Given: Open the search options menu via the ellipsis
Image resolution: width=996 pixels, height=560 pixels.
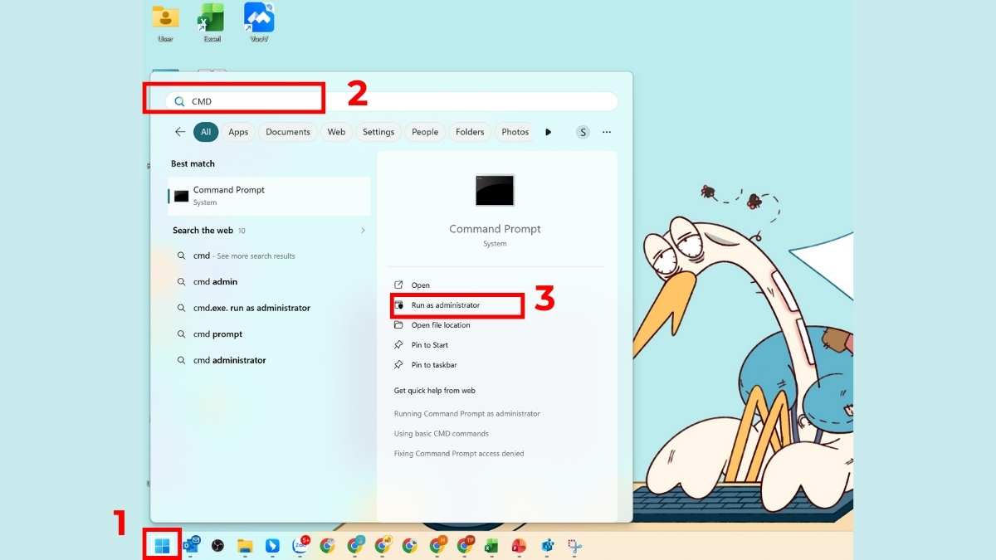Looking at the screenshot, I should (x=606, y=132).
